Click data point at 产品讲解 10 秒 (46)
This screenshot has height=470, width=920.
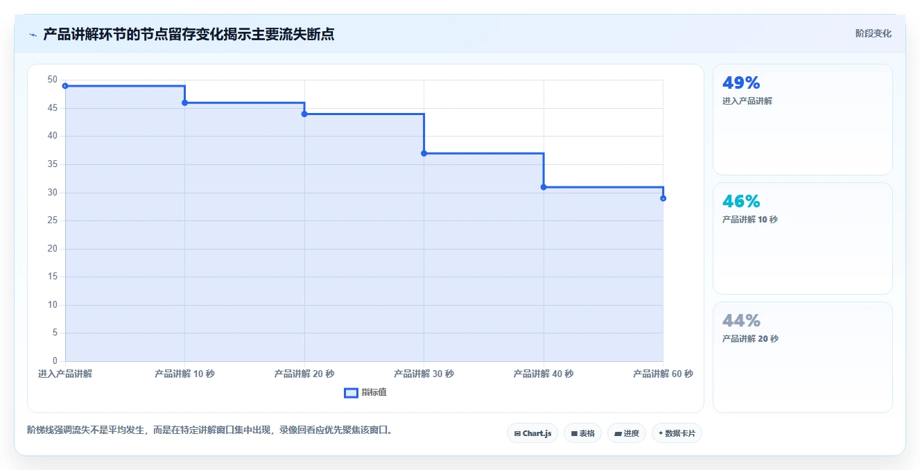[x=184, y=103]
